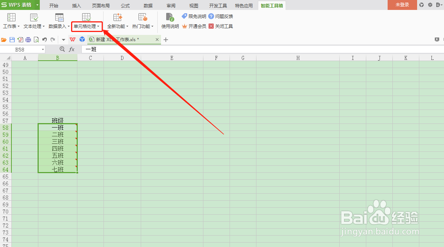444x247 pixels.
Task: Click the 问题反馈 question button
Action: click(x=221, y=16)
